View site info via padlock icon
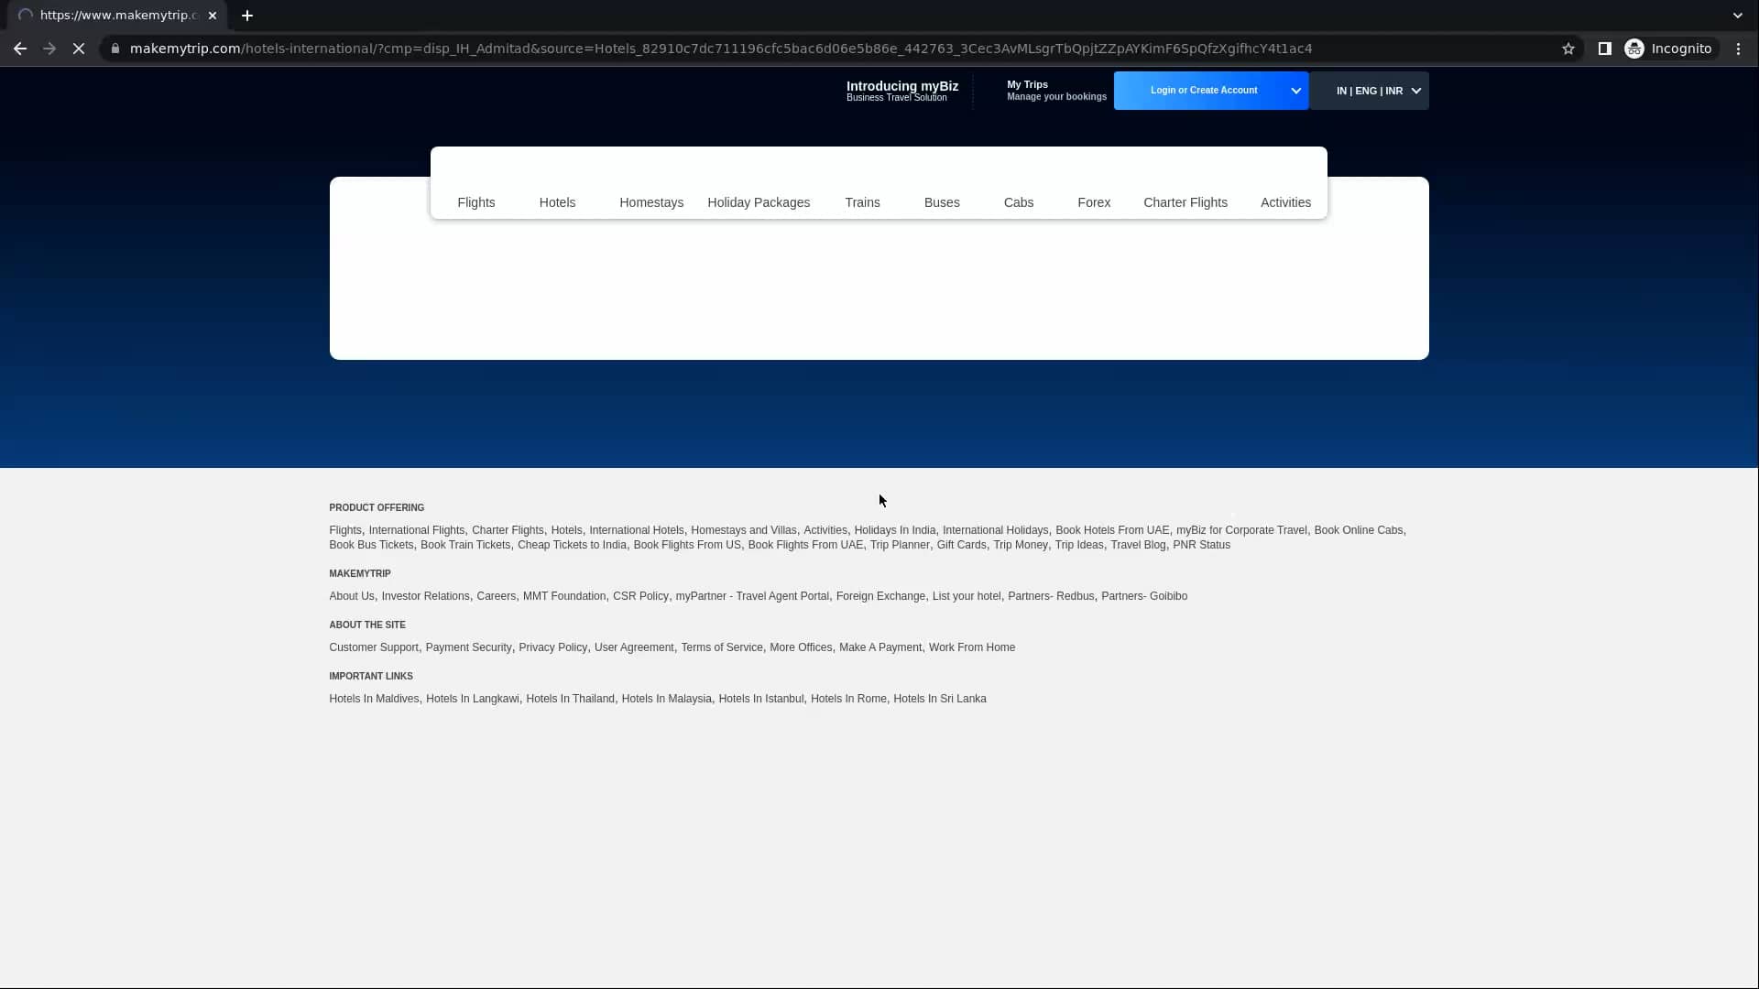The width and height of the screenshot is (1759, 989). click(115, 49)
